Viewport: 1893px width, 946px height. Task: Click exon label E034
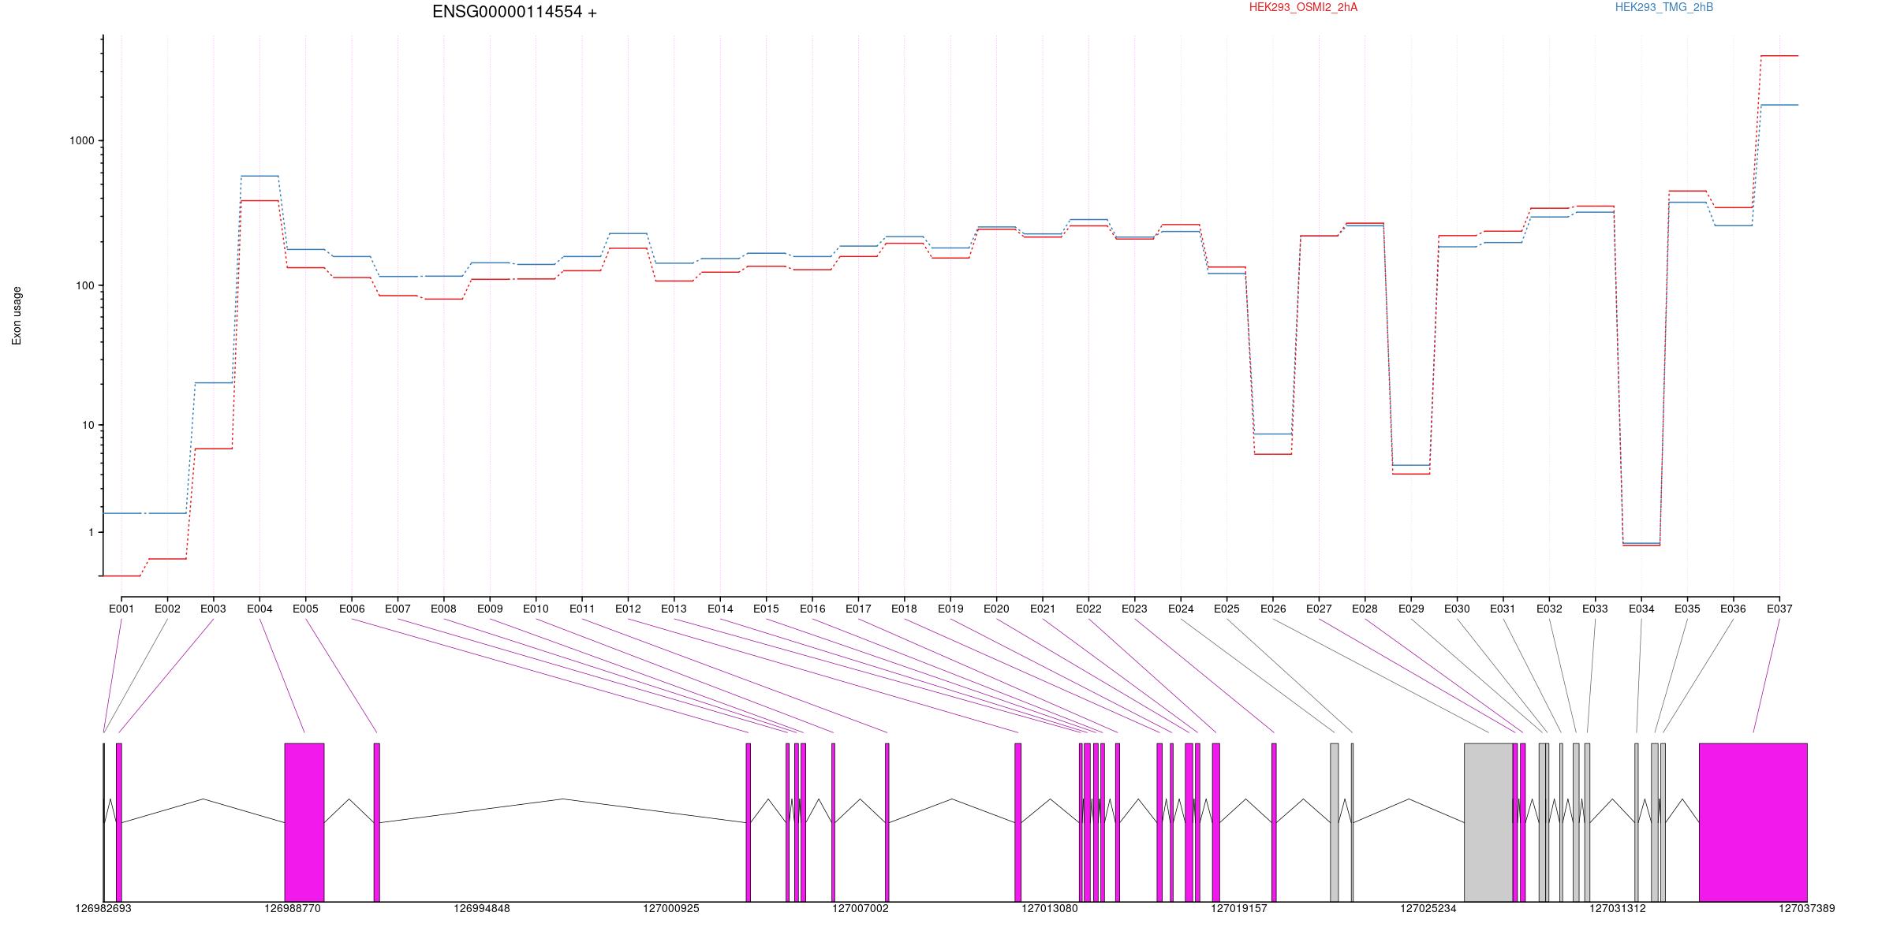pyautogui.click(x=1641, y=609)
